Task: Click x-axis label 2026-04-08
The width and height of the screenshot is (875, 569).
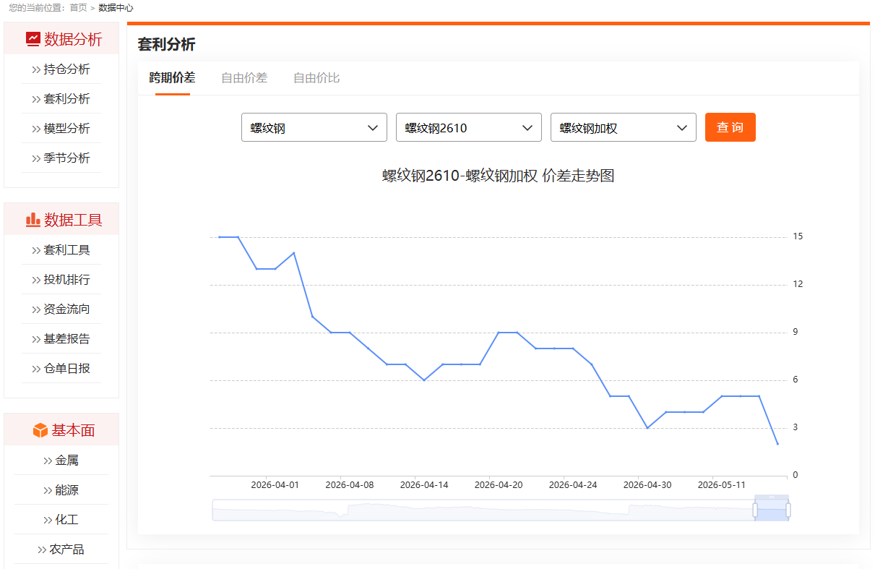Action: click(x=350, y=485)
